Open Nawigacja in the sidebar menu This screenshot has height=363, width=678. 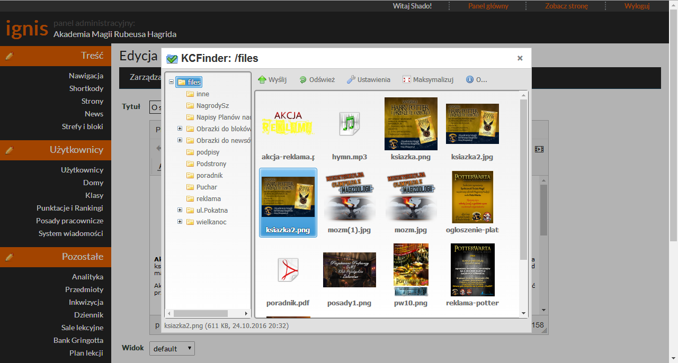tap(86, 76)
